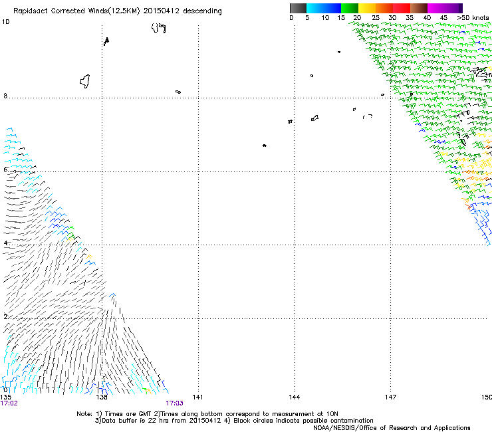Click the '2' latitude axis label
Image resolution: width=492 pixels, height=432 pixels.
(5, 316)
